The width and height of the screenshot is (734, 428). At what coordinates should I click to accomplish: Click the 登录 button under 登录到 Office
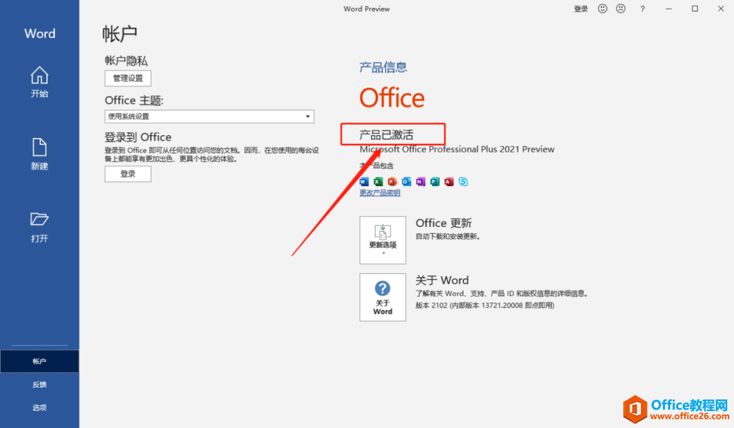coord(128,174)
